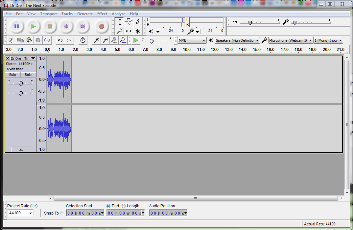Pick the Draw pencil tool
This screenshot has height=230, width=353.
click(138, 22)
